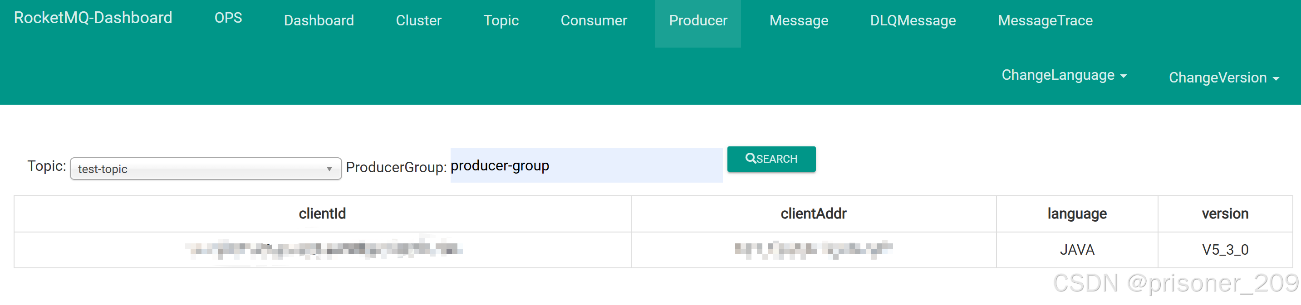Click the blurred clientAddr cell value

click(813, 249)
